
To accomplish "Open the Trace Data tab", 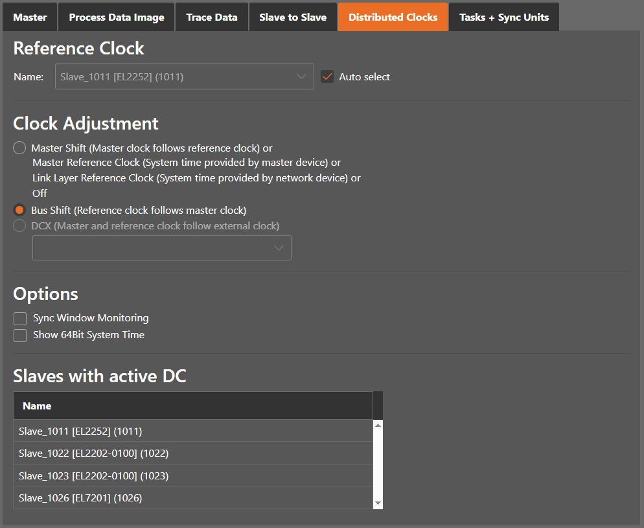I will pos(212,17).
